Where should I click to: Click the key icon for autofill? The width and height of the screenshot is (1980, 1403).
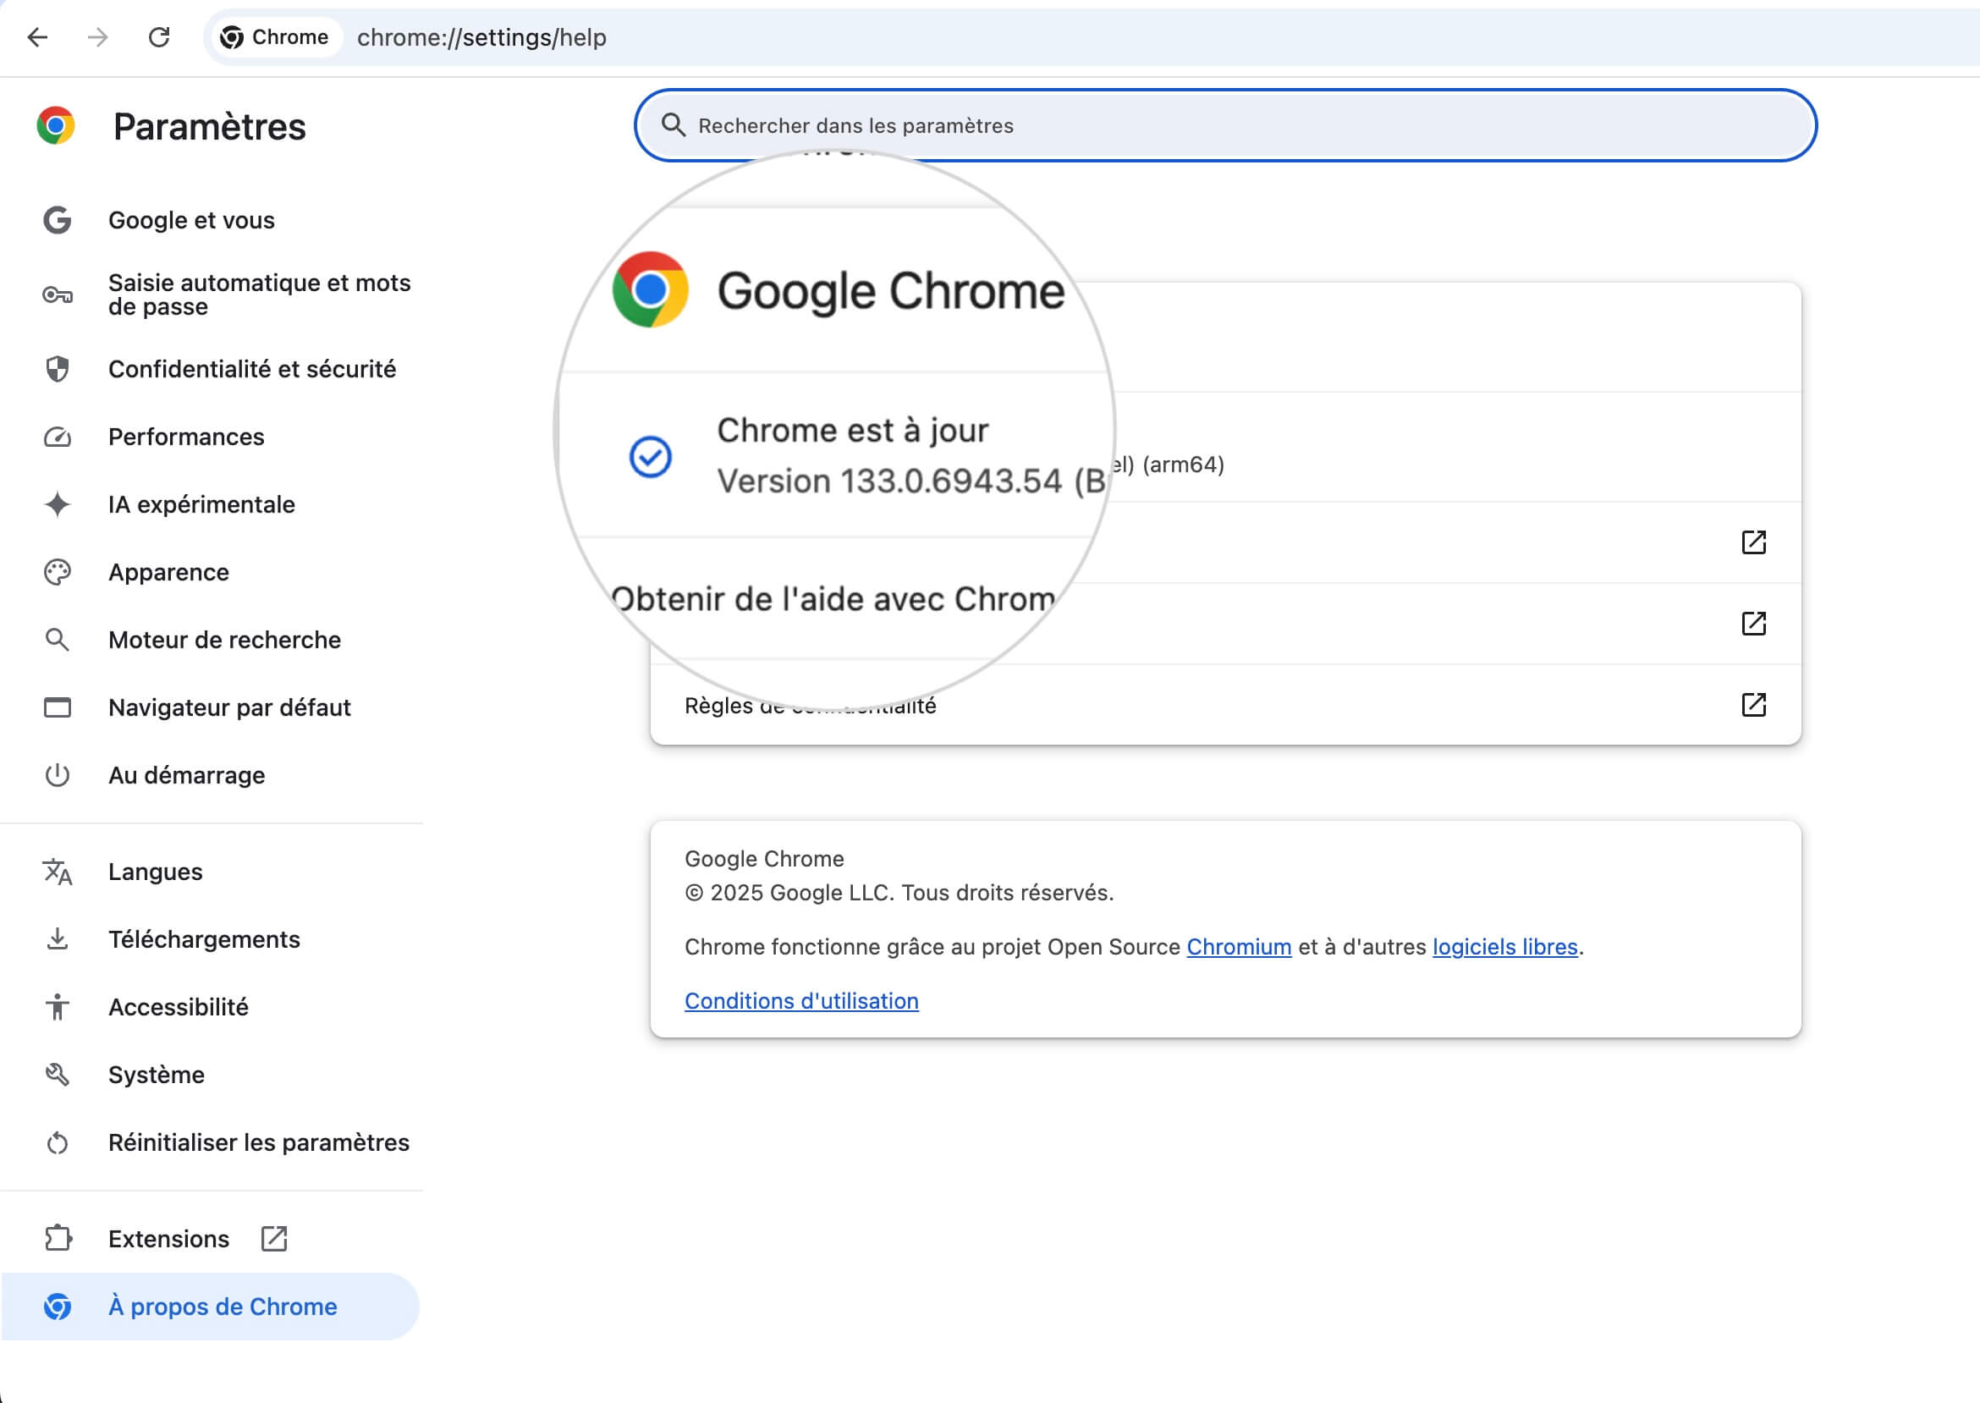pos(57,295)
